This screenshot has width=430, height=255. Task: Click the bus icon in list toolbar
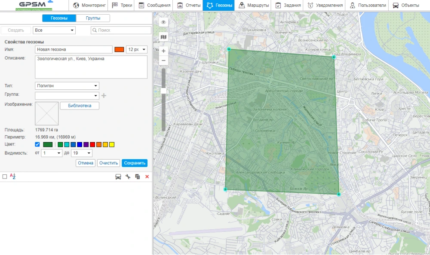coord(118,177)
